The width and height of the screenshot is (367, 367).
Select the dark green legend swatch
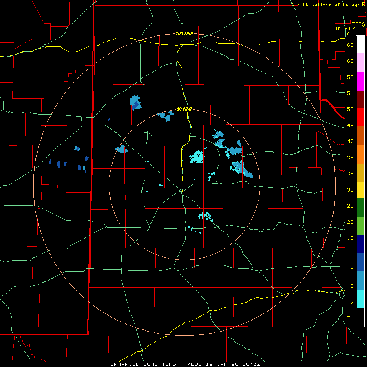point(360,208)
